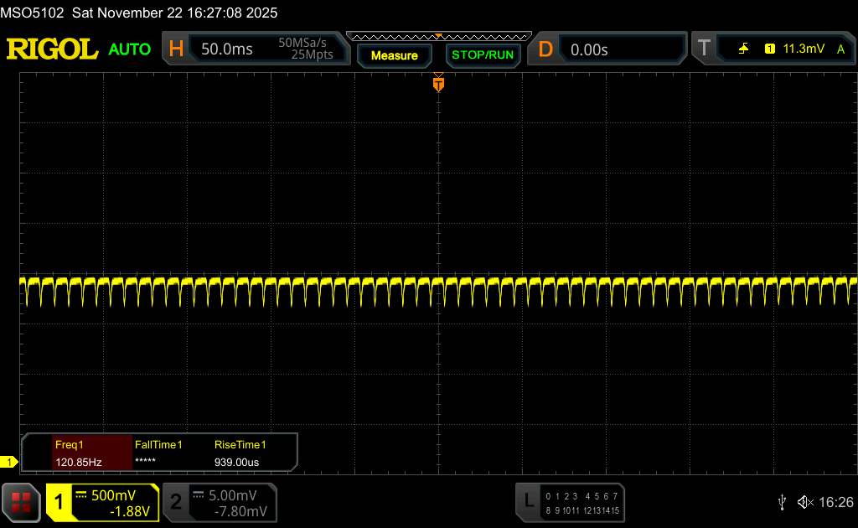The height and width of the screenshot is (528, 858).
Task: Open the function navigation grid icon
Action: coord(21,501)
